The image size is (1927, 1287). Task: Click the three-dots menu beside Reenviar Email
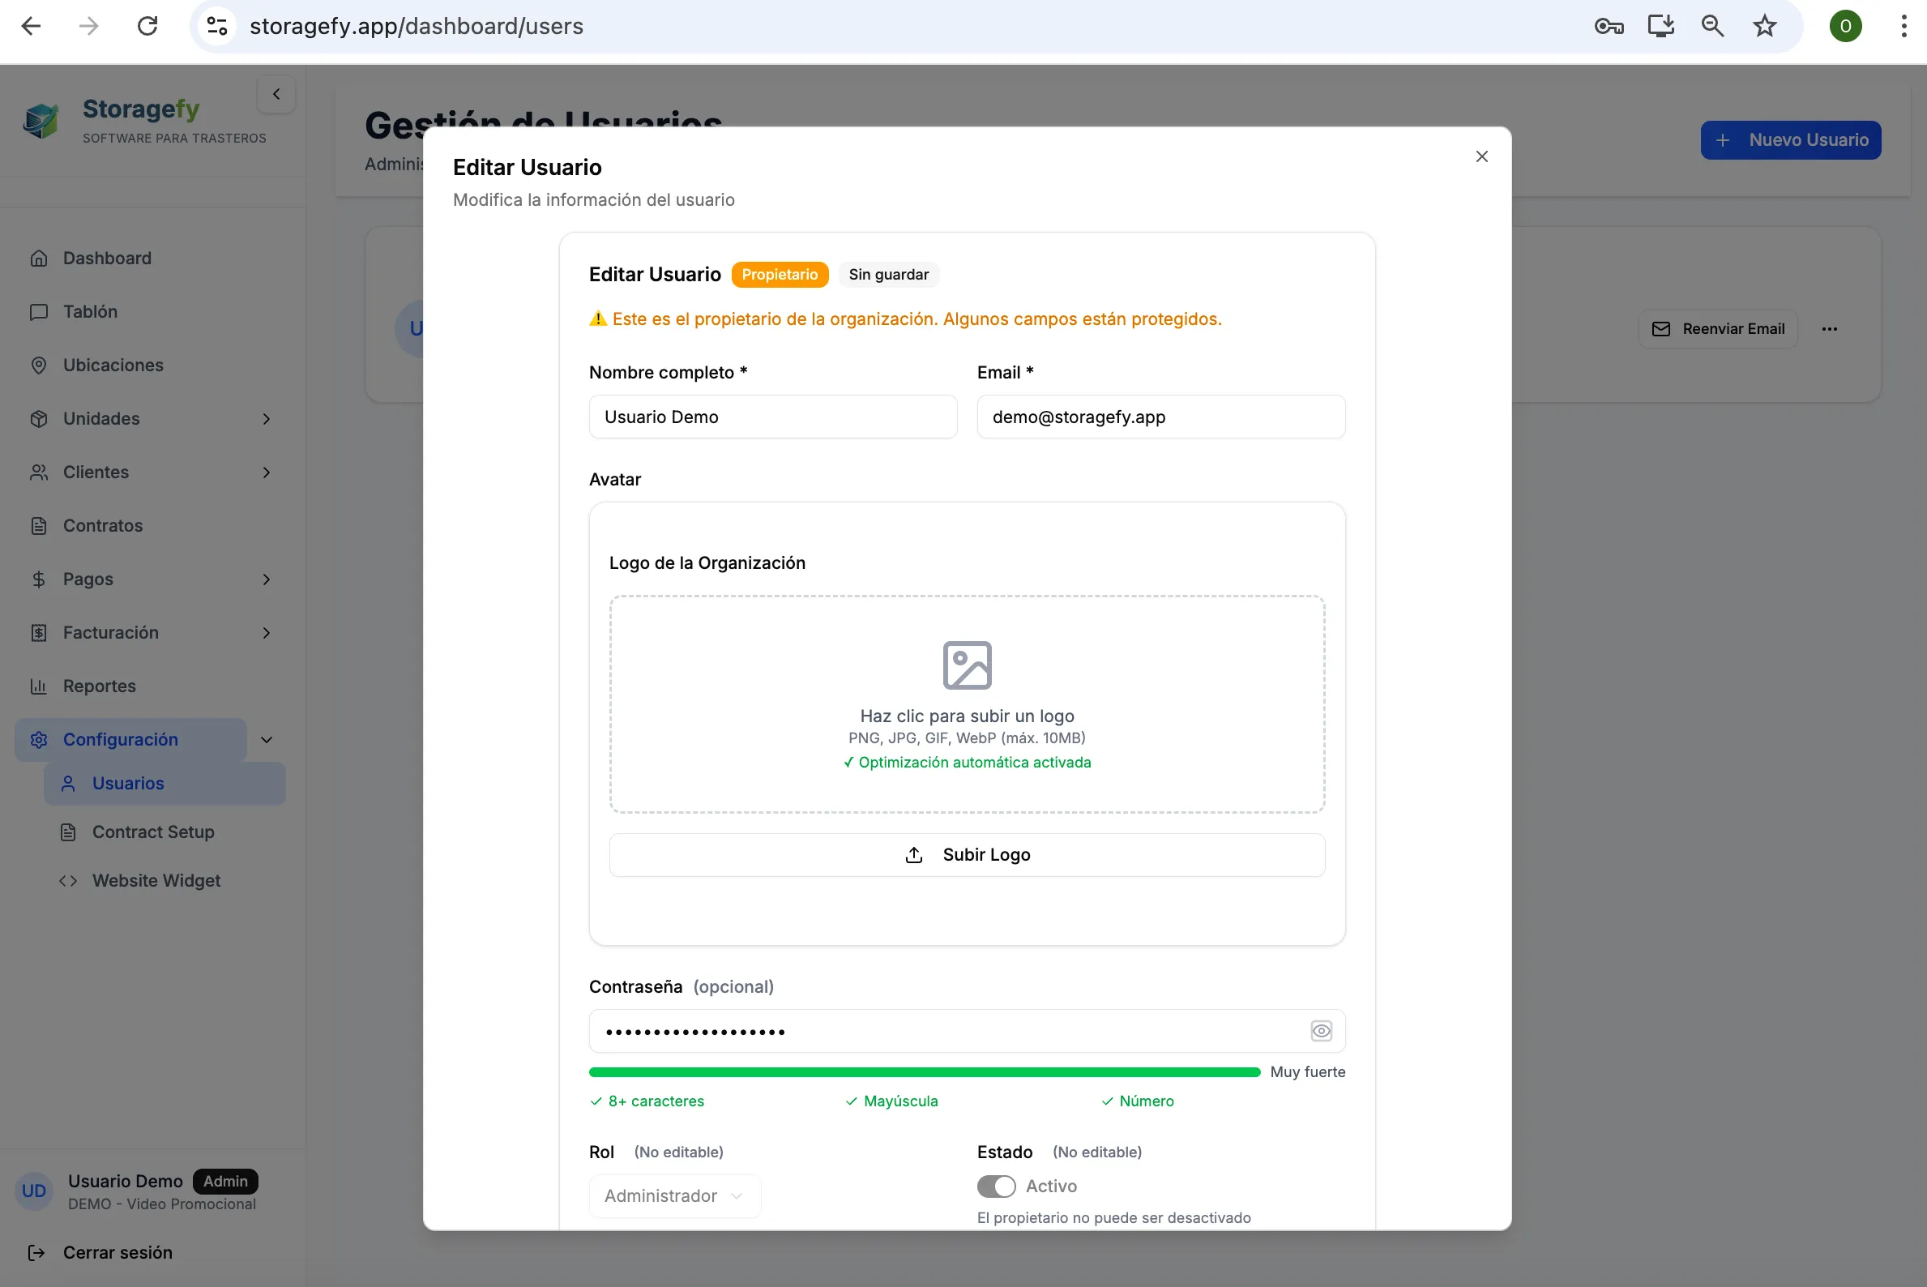(1829, 329)
